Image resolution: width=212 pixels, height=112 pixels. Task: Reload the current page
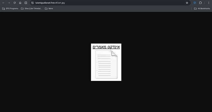coord(15,3)
